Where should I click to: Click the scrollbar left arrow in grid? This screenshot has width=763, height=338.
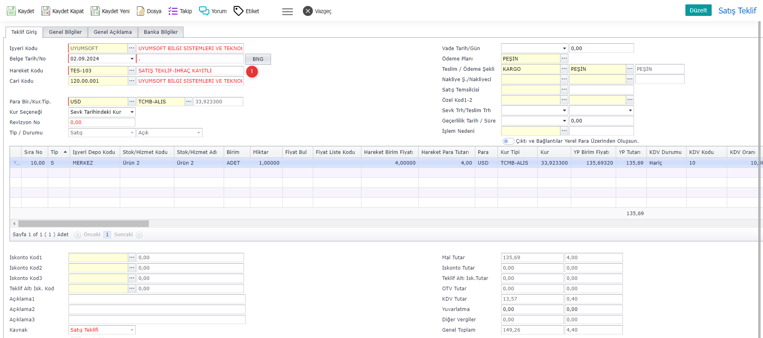tap(14, 223)
